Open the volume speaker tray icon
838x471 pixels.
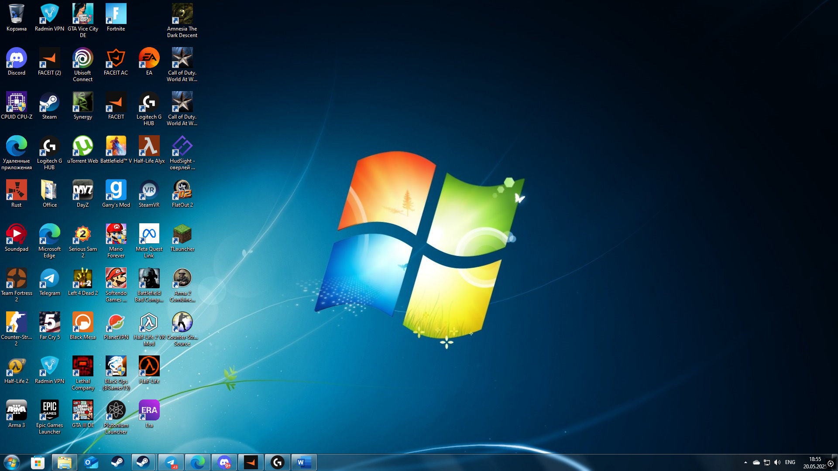pyautogui.click(x=777, y=462)
